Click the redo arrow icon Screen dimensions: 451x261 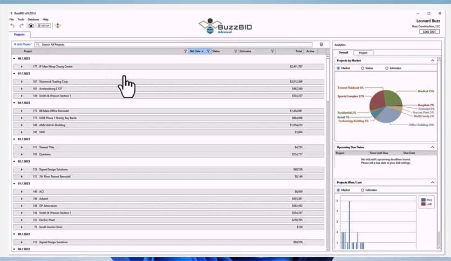point(21,25)
